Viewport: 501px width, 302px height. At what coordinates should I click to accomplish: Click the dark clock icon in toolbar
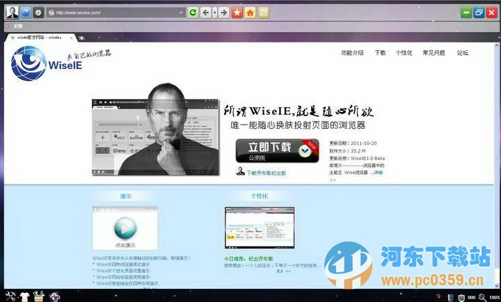(x=39, y=13)
